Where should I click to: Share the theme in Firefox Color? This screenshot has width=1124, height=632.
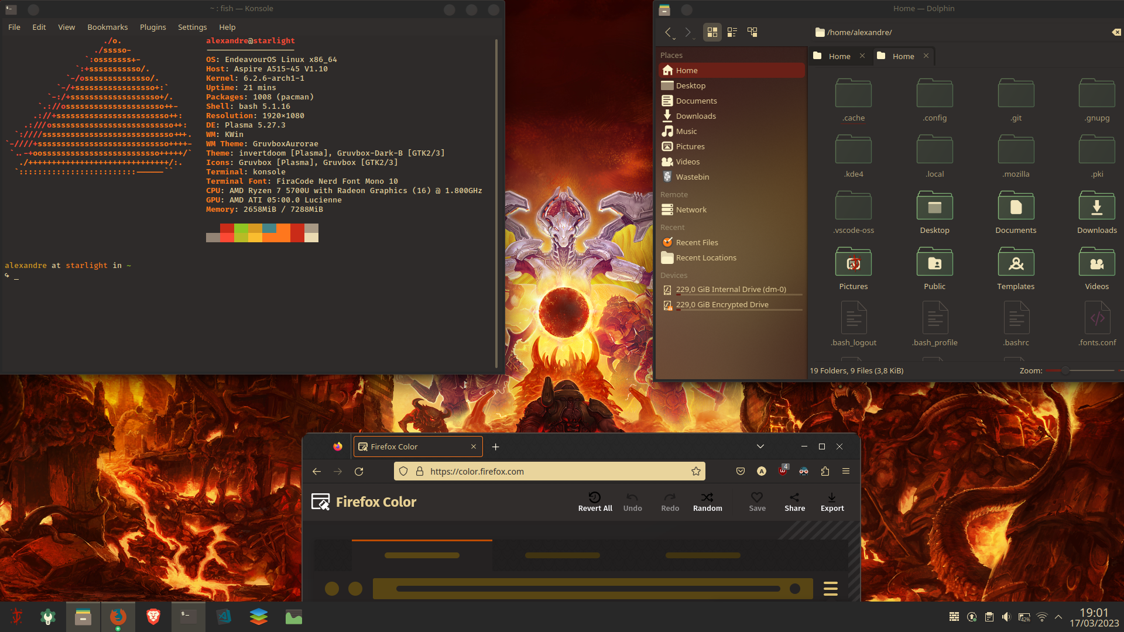794,502
